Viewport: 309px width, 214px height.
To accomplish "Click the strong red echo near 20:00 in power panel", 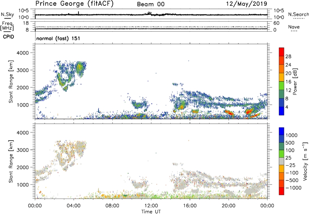I will (229, 112).
